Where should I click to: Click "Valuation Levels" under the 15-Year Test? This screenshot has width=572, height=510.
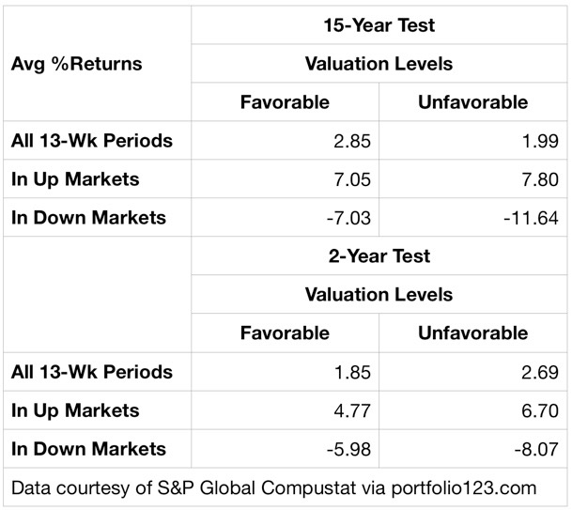pyautogui.click(x=379, y=64)
